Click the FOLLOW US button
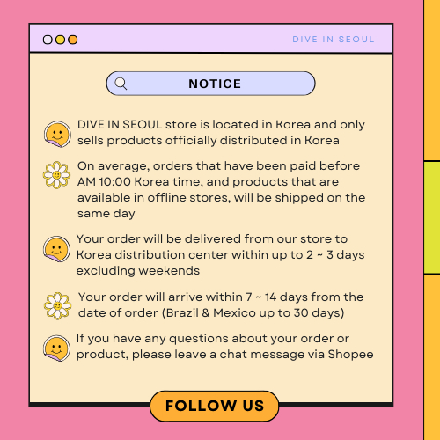The height and width of the screenshot is (440, 440). (x=215, y=406)
